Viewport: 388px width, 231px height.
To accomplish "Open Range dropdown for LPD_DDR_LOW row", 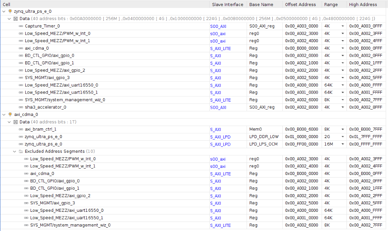I will click(x=343, y=137).
